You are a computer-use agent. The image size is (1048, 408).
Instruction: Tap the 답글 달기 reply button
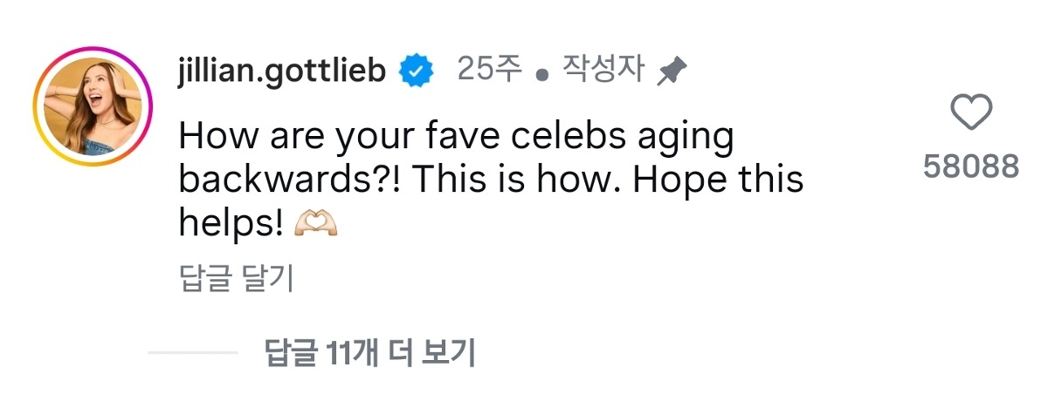tap(235, 279)
